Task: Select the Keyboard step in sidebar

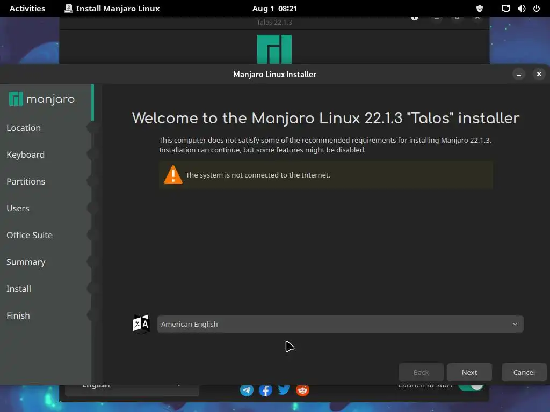Action: click(25, 155)
